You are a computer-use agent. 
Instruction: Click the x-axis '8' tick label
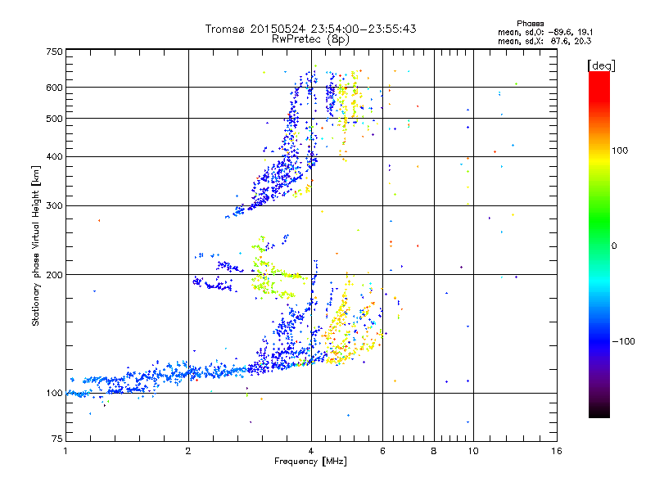pyautogui.click(x=434, y=451)
